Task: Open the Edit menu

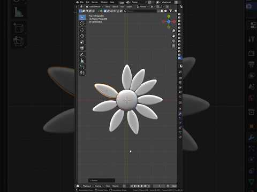Action: point(87,2)
